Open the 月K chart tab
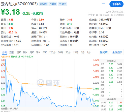Screen dimensions: 126x112 [32, 52]
